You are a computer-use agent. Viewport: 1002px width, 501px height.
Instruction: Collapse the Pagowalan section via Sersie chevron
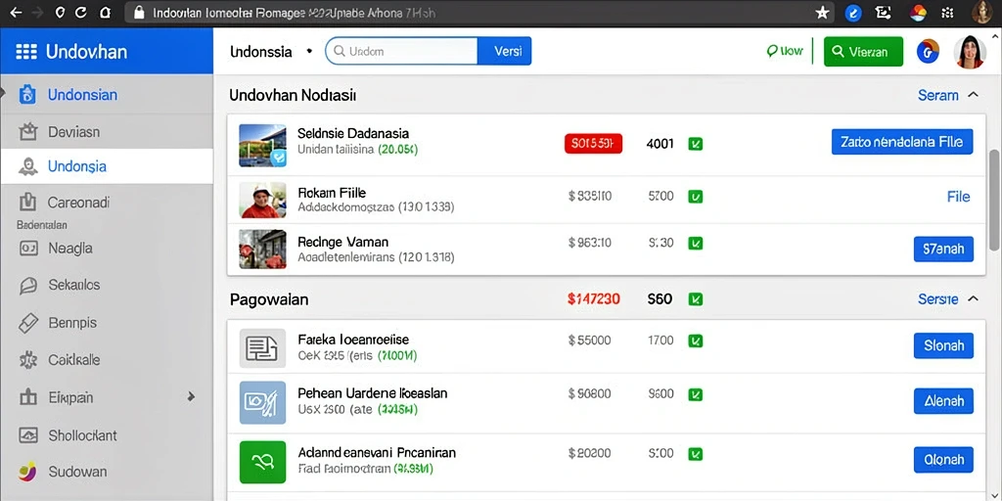973,298
